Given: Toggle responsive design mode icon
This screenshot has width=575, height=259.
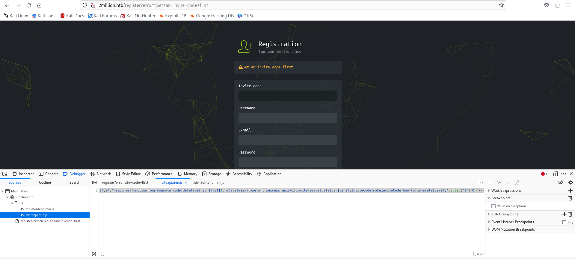Looking at the screenshot, I should point(556,174).
